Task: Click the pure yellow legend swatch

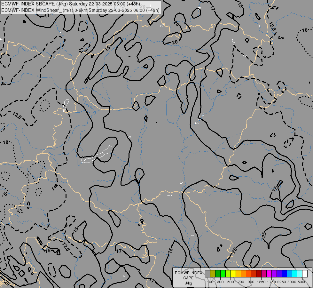Action: [233, 274]
